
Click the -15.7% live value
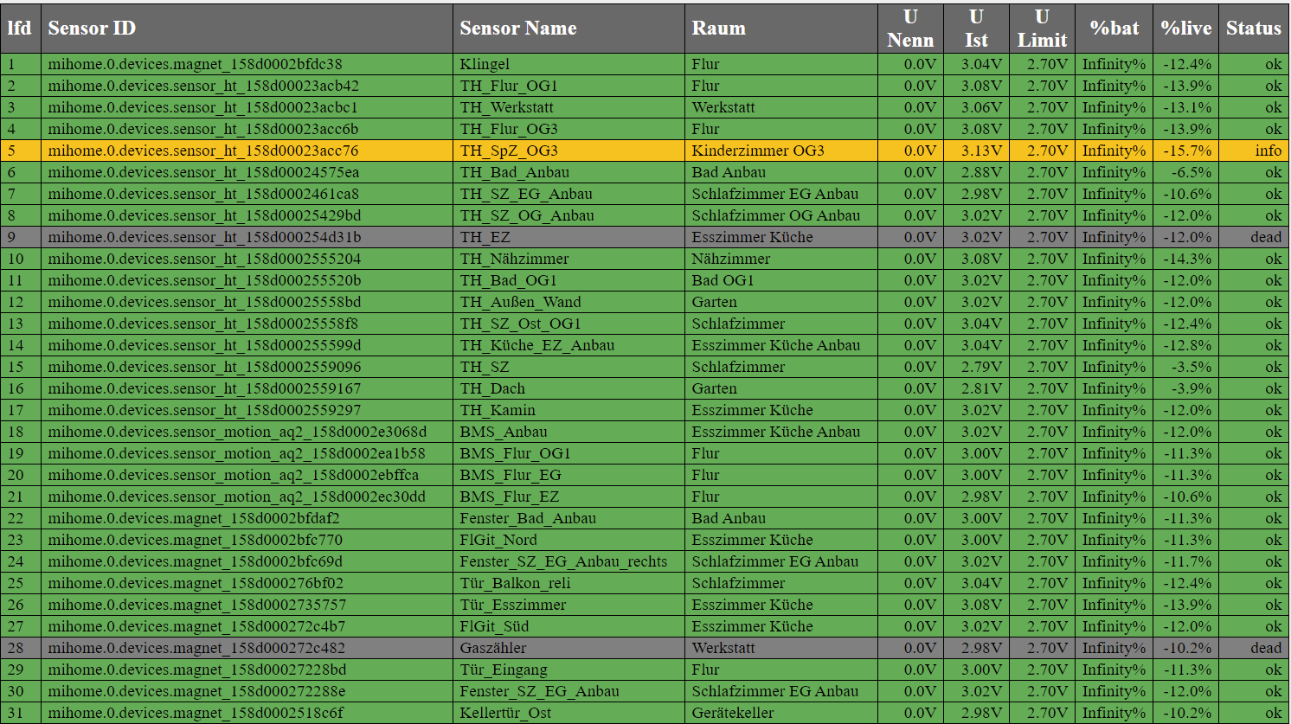click(1187, 151)
